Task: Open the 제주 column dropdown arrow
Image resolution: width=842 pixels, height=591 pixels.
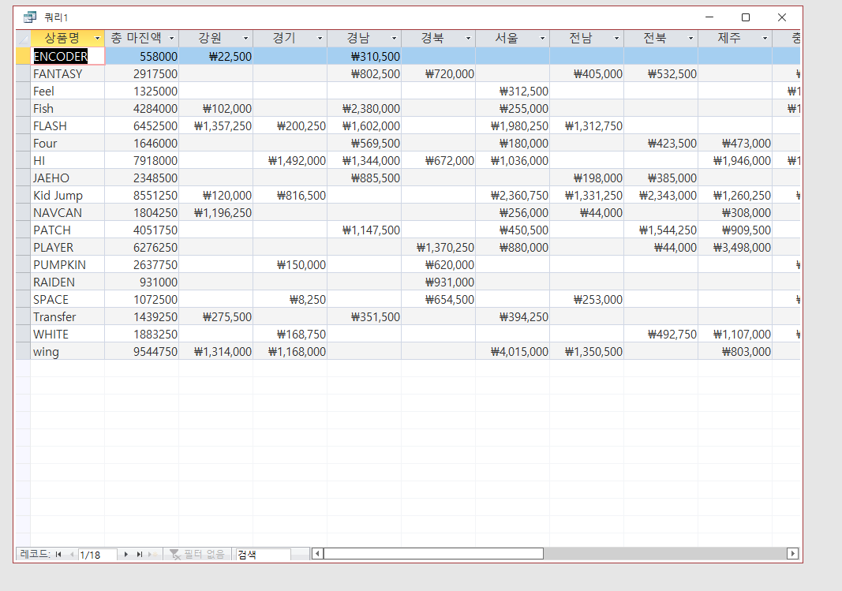Action: coord(765,39)
